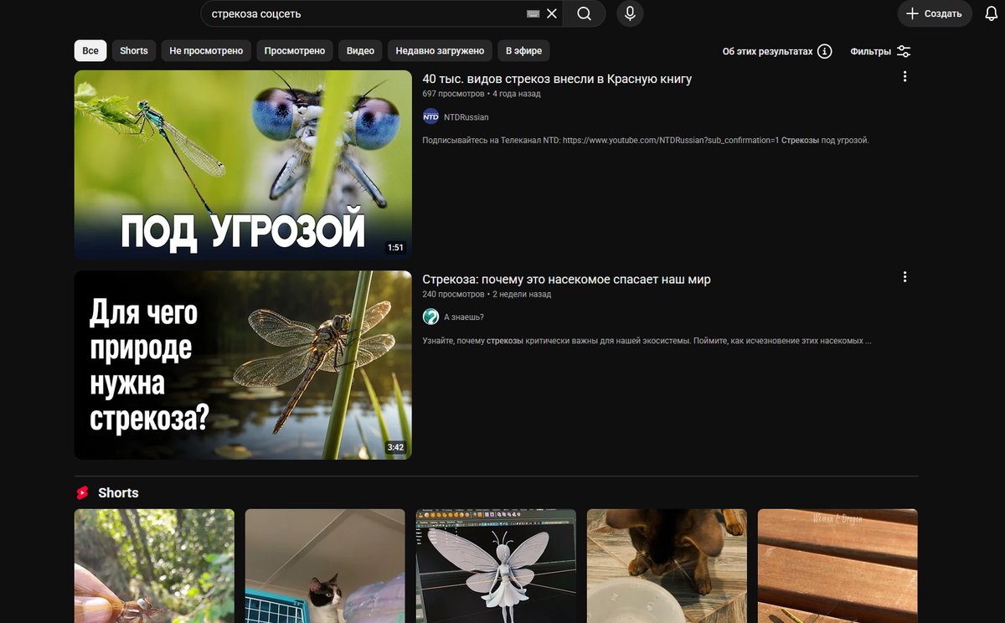Open the Short with the dog at a bowl

(x=667, y=566)
